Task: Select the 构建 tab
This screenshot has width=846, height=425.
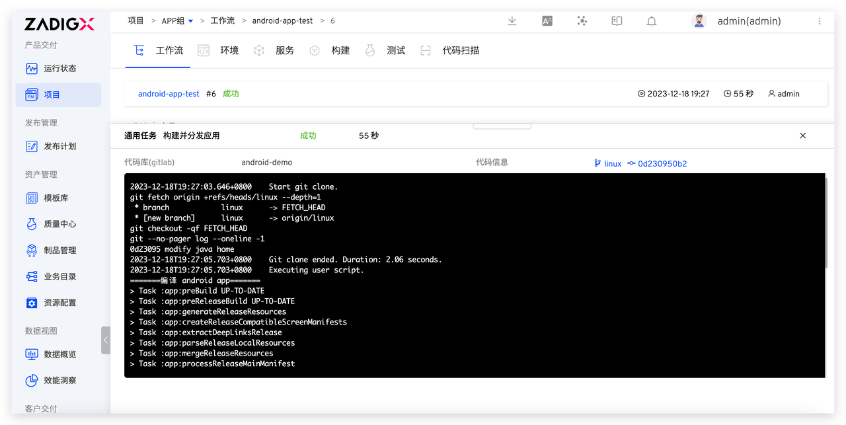Action: [340, 51]
